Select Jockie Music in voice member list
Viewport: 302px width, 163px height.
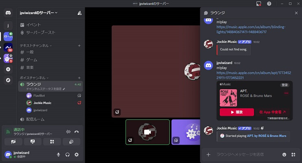54,103
